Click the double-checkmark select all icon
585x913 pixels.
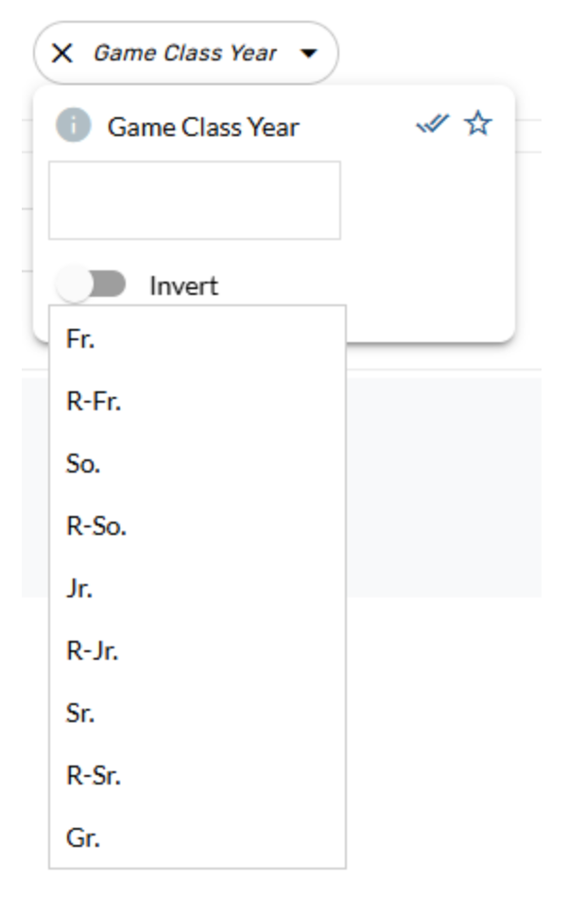[432, 125]
